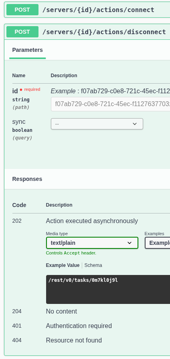
Task: Open the sync boolean dropdown
Action: point(97,124)
